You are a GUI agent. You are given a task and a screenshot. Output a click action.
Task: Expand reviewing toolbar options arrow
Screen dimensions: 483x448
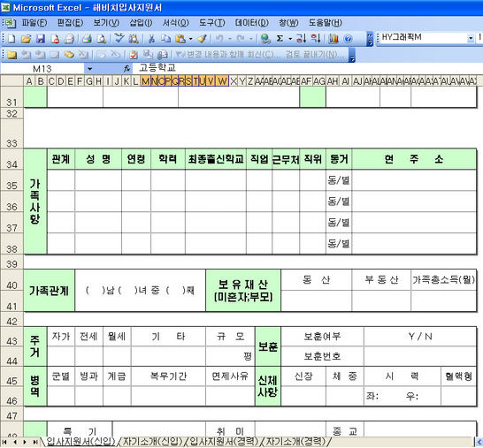[x=352, y=55]
